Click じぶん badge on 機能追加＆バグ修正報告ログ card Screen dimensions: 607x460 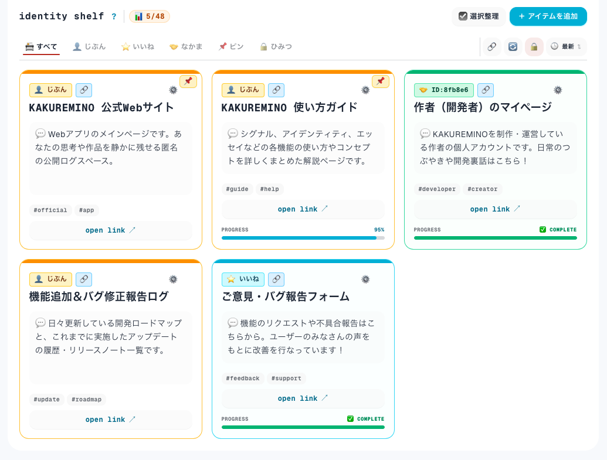50,280
